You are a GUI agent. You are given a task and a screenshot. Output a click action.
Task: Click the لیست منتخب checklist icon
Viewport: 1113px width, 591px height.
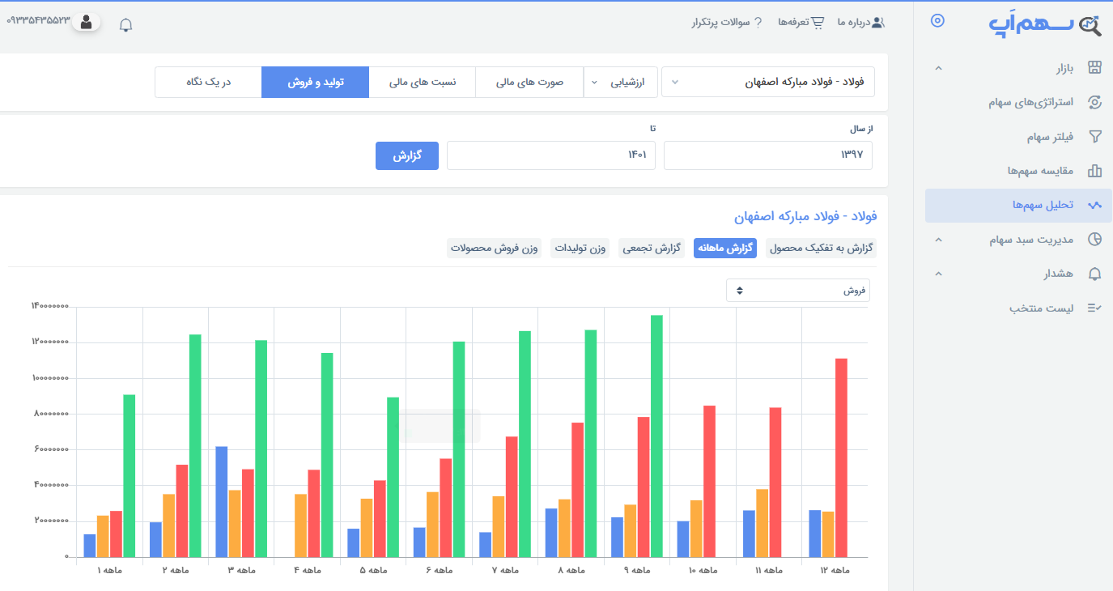[1094, 308]
